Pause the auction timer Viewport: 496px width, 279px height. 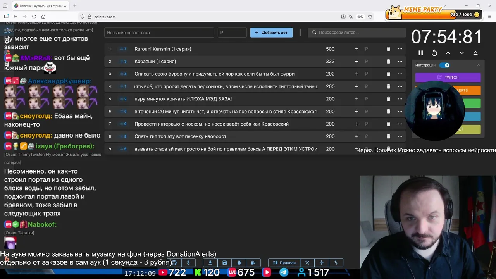coord(420,53)
